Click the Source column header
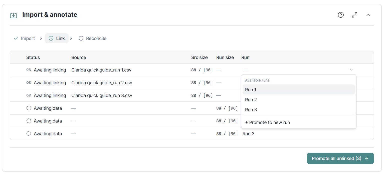Viewport: 385px width, 174px height. point(79,57)
